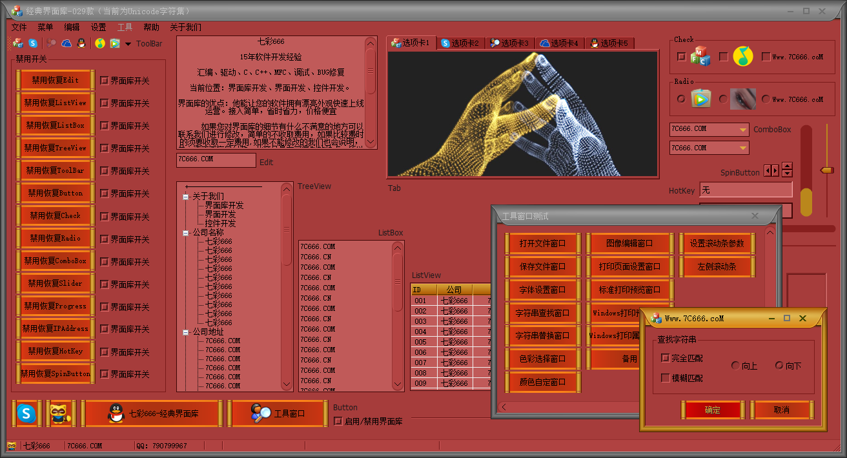Viewport: 847px width, 458px height.
Task: Click the vertical slider thumb handle
Action: pyautogui.click(x=827, y=170)
